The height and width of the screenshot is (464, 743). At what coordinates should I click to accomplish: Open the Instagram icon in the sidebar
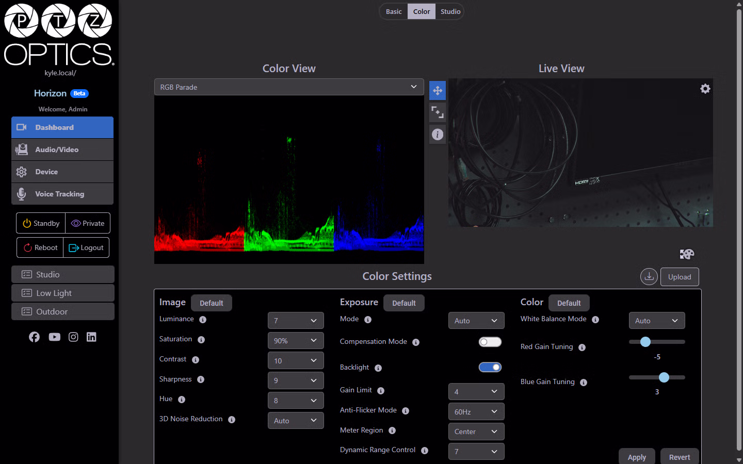click(x=73, y=337)
